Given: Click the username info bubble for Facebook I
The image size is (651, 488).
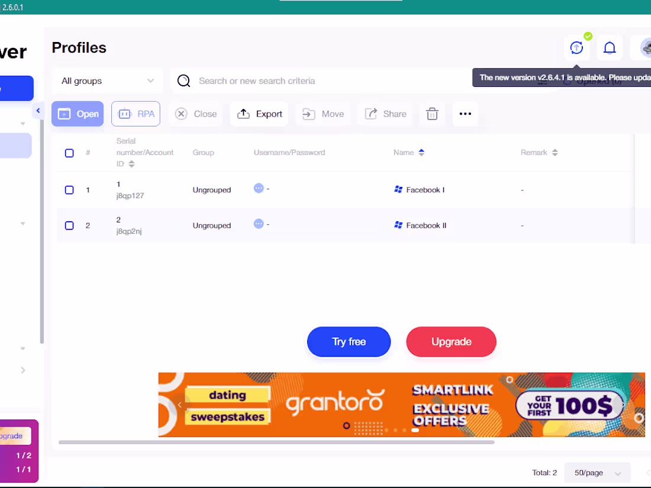Looking at the screenshot, I should click(x=258, y=188).
